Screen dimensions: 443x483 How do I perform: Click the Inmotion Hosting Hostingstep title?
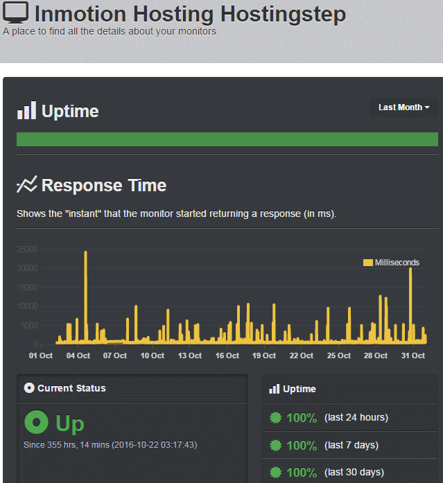pos(191,14)
